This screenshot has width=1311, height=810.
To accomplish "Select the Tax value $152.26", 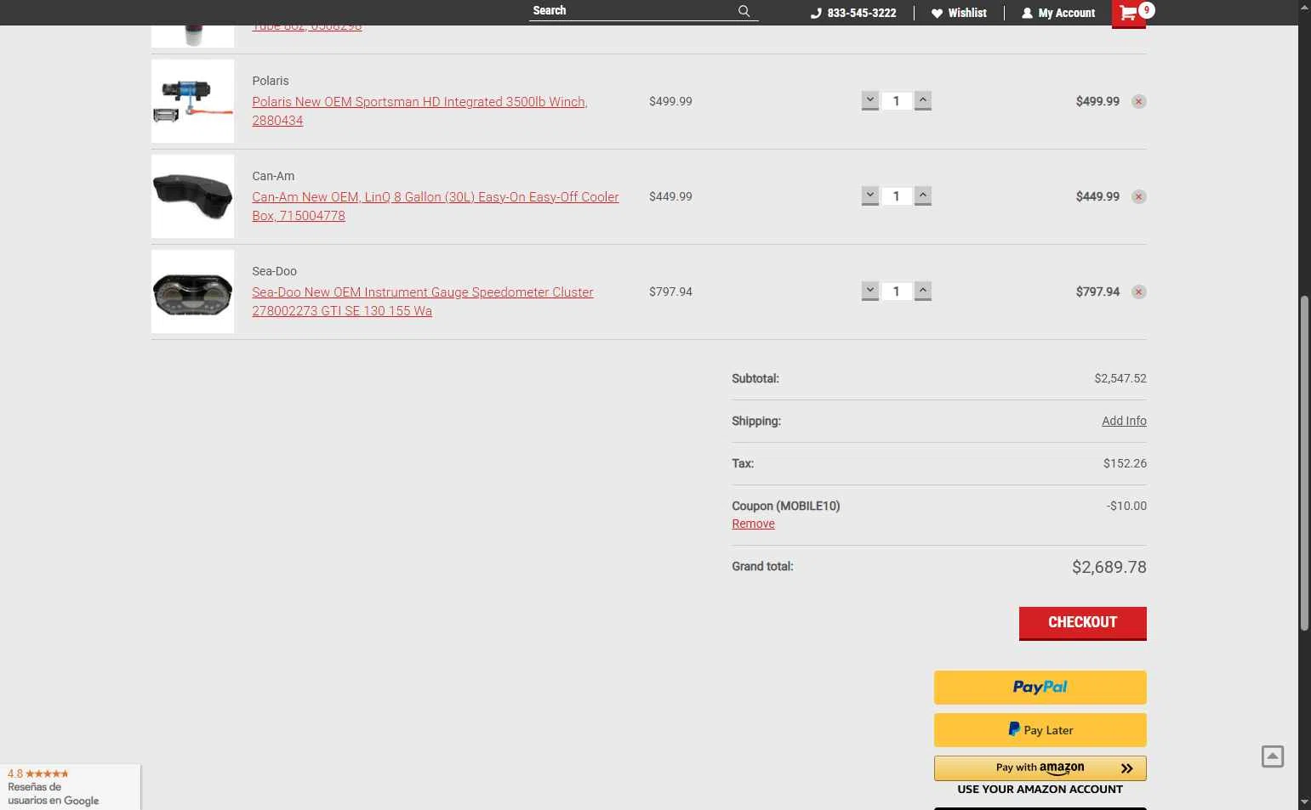I will tap(1125, 463).
